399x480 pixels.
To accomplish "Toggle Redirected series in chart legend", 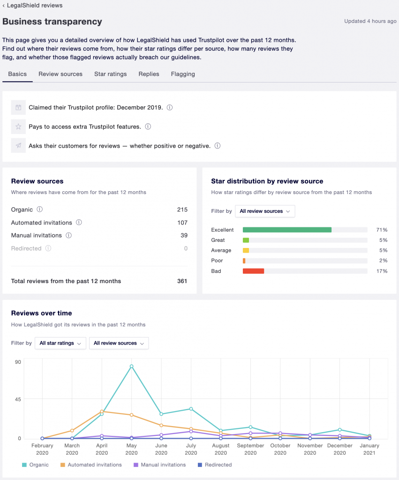I will pyautogui.click(x=215, y=465).
